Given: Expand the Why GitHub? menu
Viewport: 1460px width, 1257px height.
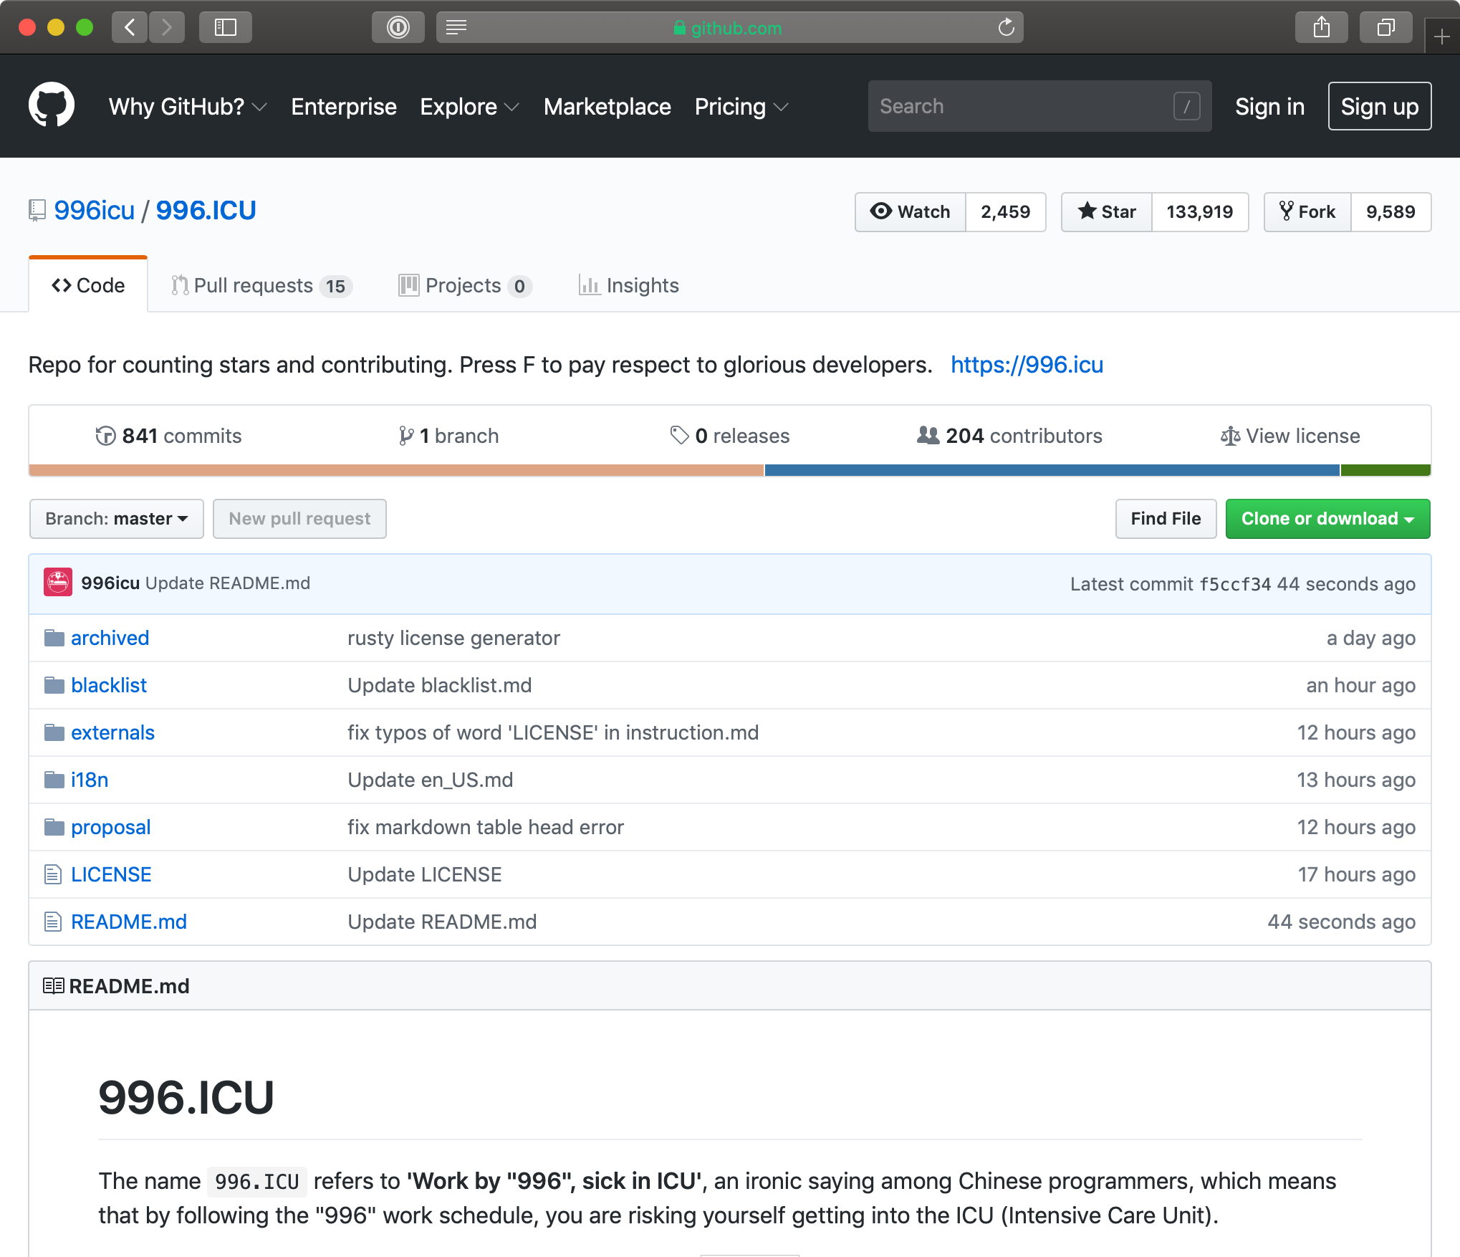Looking at the screenshot, I should coord(188,107).
